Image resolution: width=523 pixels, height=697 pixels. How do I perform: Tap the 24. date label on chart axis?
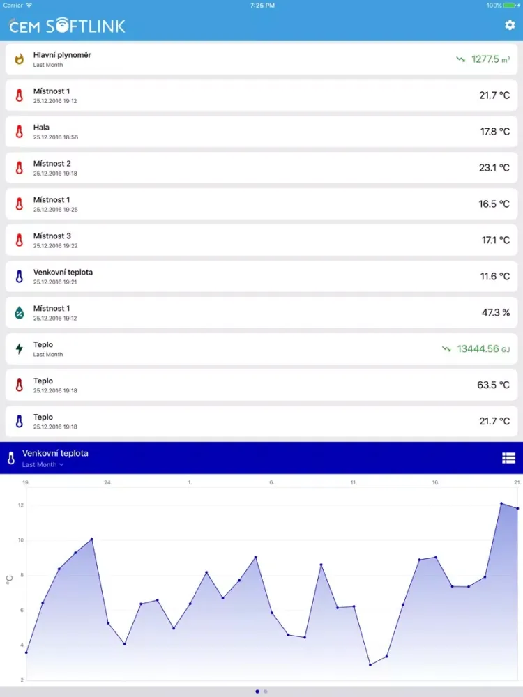point(107,482)
